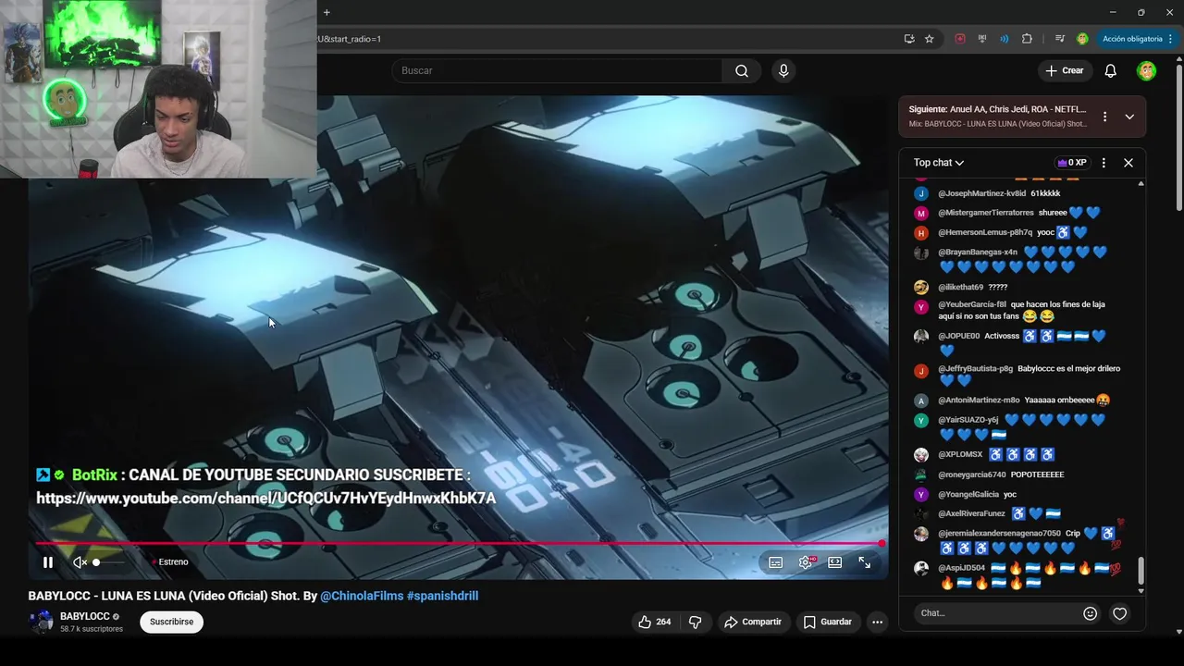
Task: Open the browser media control icon
Action: (1060, 39)
